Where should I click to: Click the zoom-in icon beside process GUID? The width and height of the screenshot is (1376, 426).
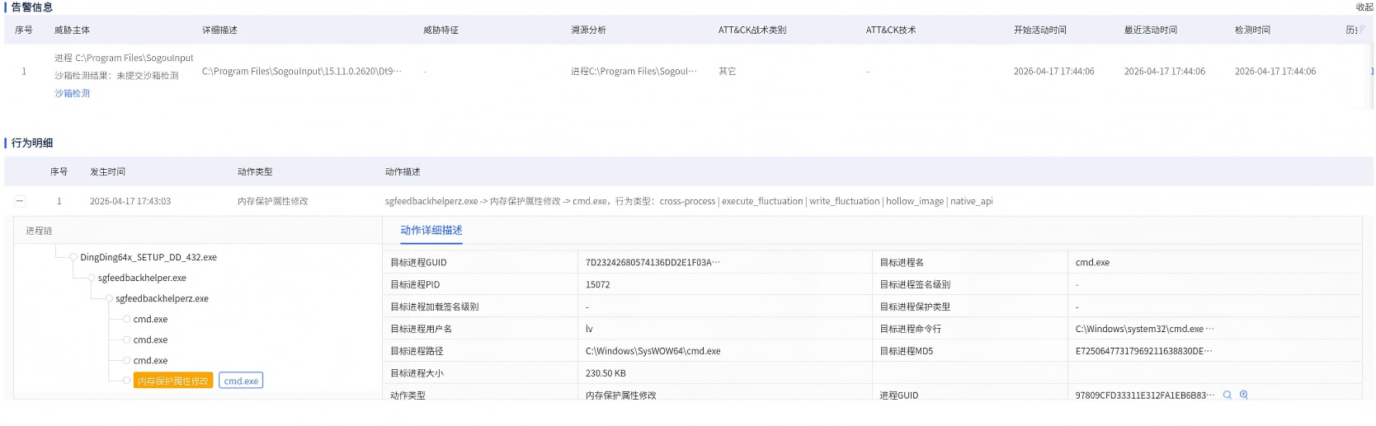[1243, 396]
